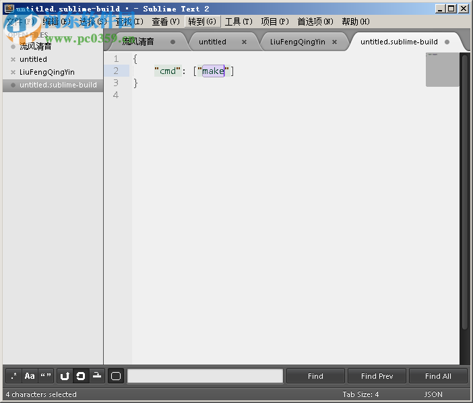Click line number 3 in gutter
Viewport: 473px width, 403px height.
(x=116, y=83)
